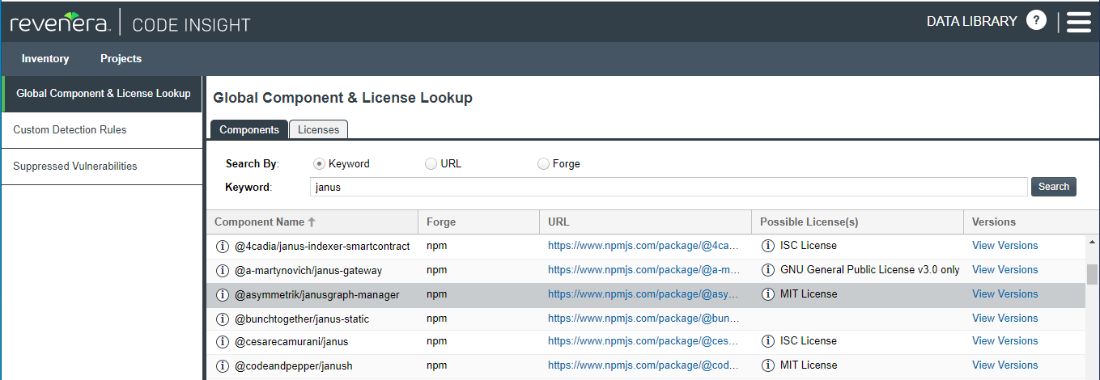1100x380 pixels.
Task: Open npmjs URL for @4cadia/janus-indexer-smartcontract
Action: [x=643, y=246]
